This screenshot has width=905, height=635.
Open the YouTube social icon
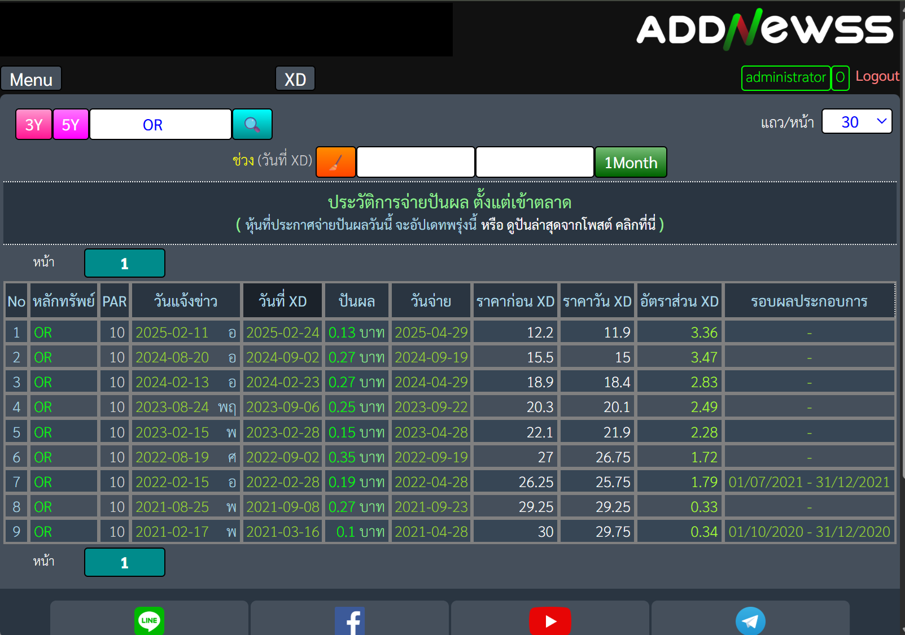(x=550, y=621)
